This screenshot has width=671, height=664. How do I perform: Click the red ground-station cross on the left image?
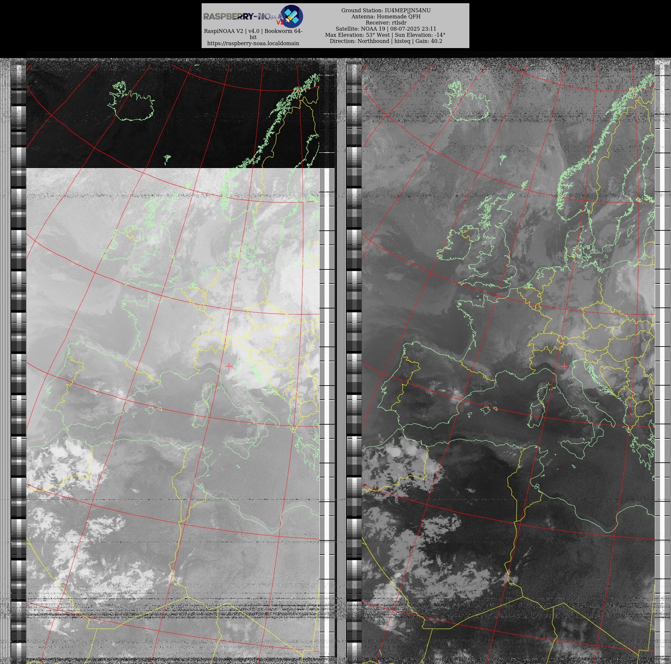click(228, 366)
